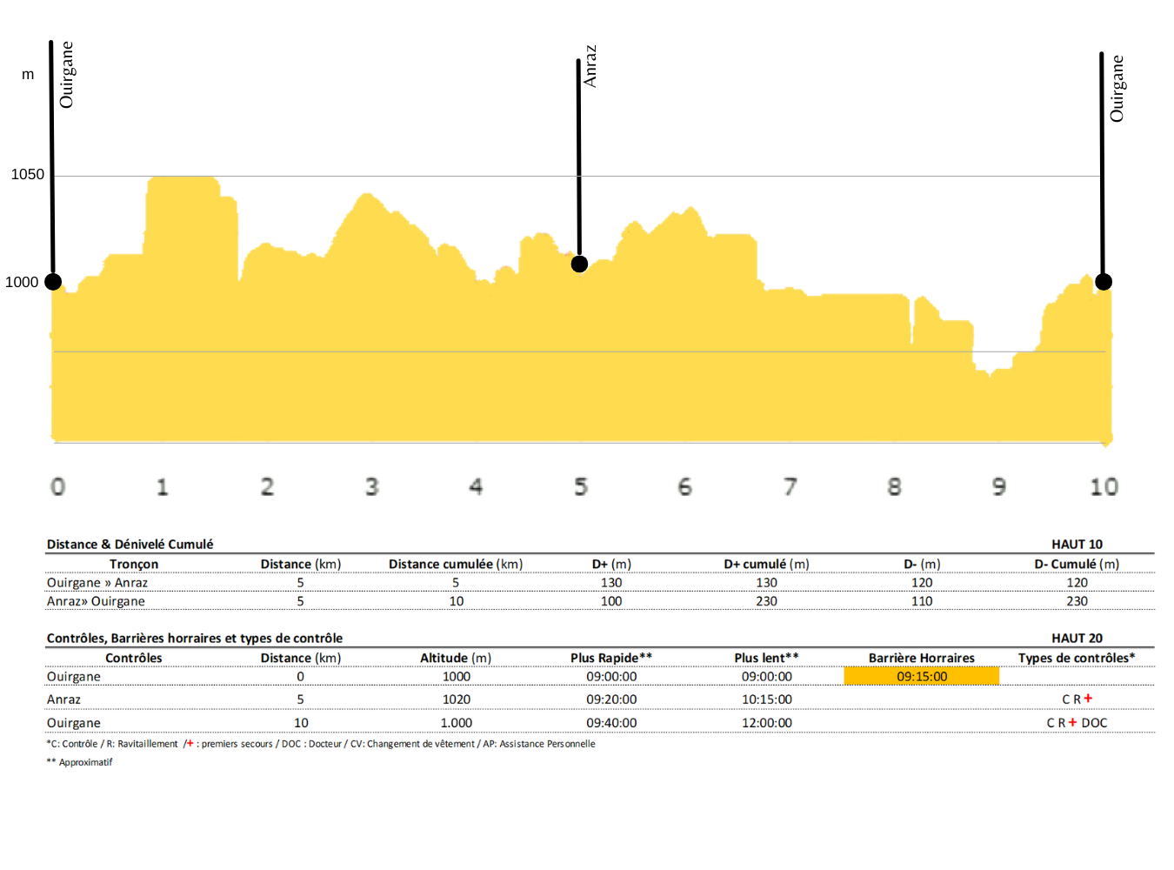Select the finish Ouirgane dot at km 10
Screen dimensions: 1174x870
1103,282
